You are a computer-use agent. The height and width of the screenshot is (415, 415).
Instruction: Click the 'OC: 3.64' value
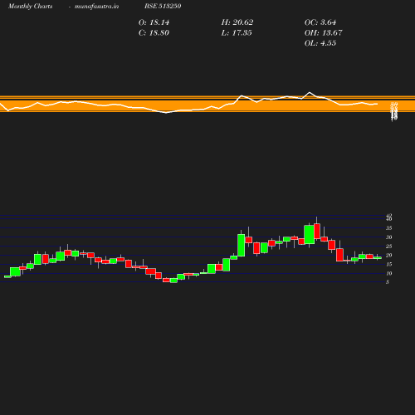point(320,22)
